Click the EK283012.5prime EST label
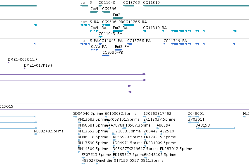The image size is (249, 165). click(176, 149)
